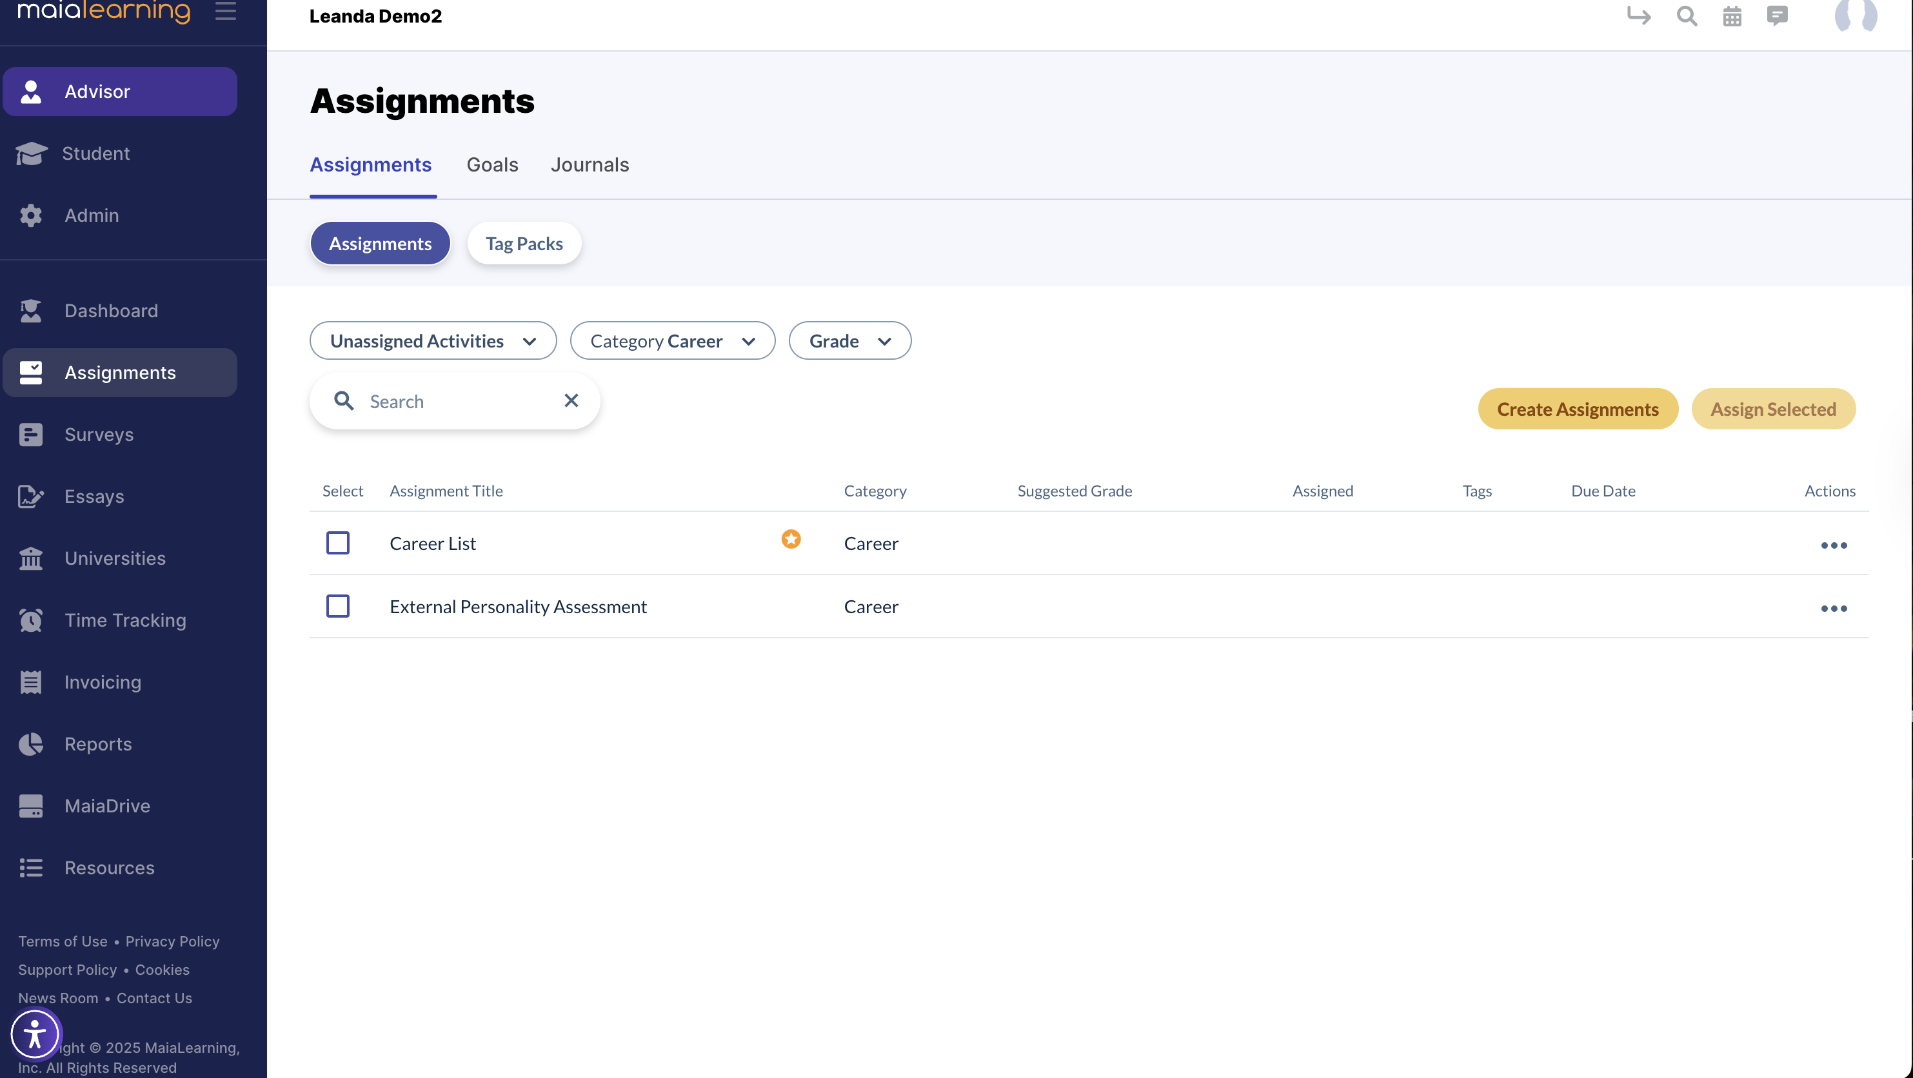This screenshot has width=1913, height=1078.
Task: Select the Tag Packs pill
Action: [524, 244]
